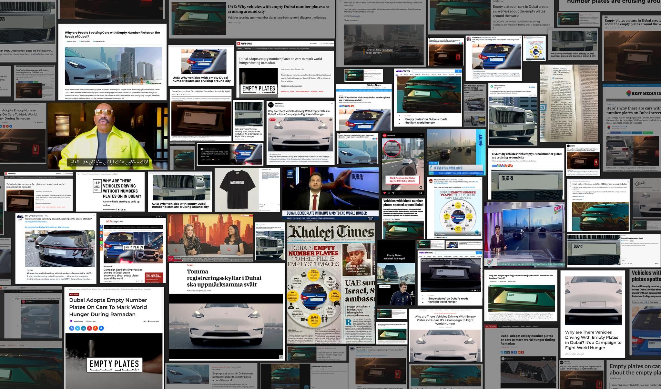Click red 'Auto Mobile' category tag
This screenshot has width=661, height=389.
click(74, 294)
